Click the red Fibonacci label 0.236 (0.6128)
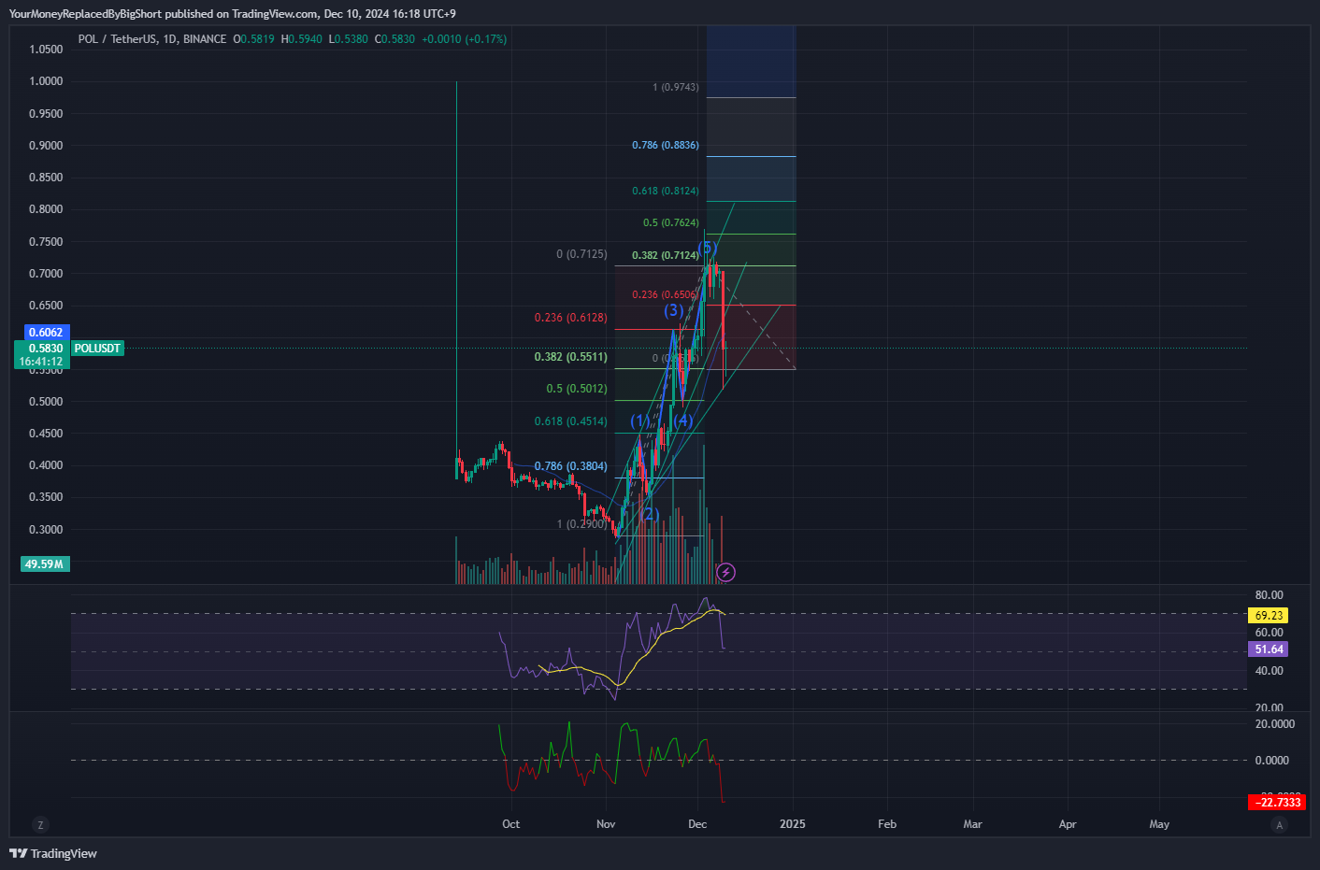The image size is (1320, 870). pos(570,318)
